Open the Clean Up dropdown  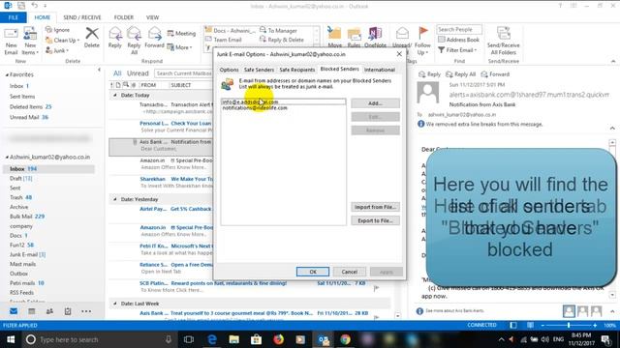[62, 41]
